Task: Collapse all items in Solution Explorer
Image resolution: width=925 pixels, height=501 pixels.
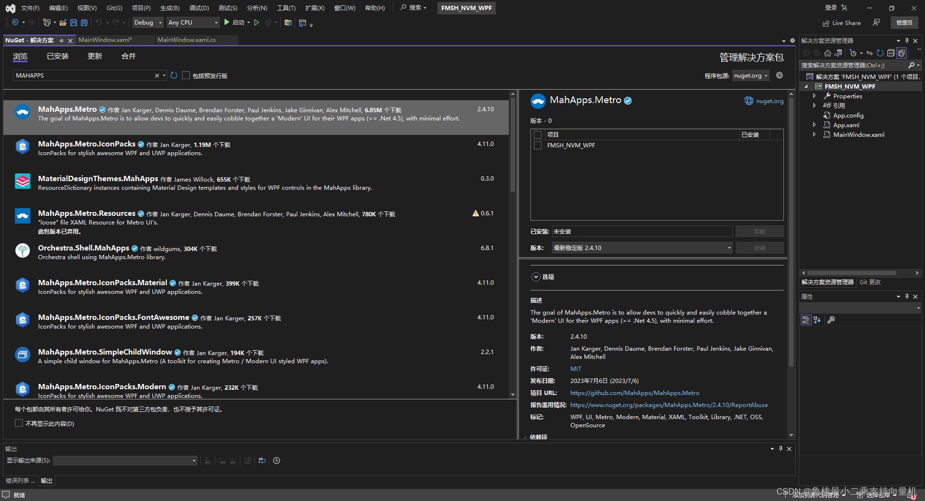Action: pos(891,53)
